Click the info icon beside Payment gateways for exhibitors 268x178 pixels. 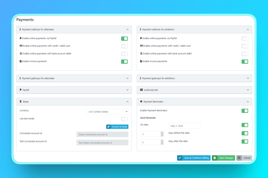[x=141, y=78]
